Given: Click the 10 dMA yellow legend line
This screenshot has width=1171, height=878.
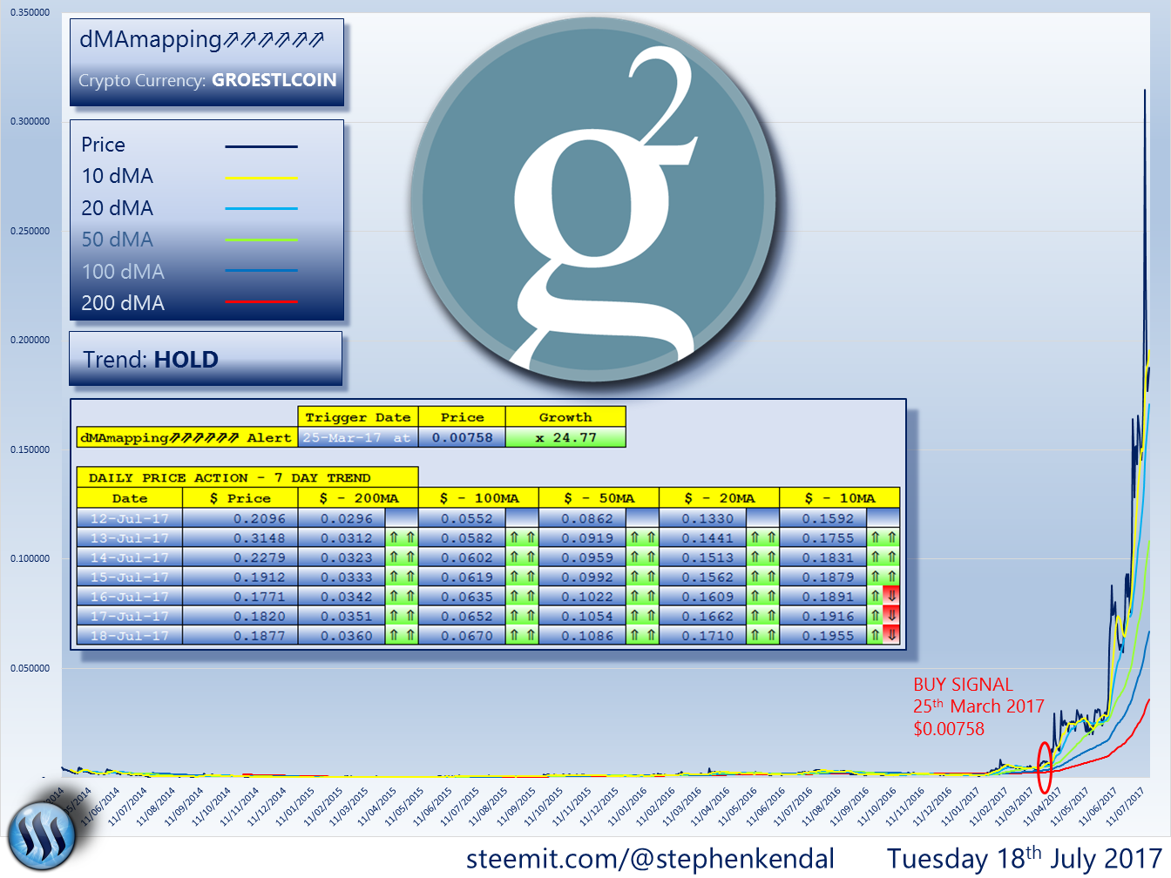Looking at the screenshot, I should pos(261,178).
